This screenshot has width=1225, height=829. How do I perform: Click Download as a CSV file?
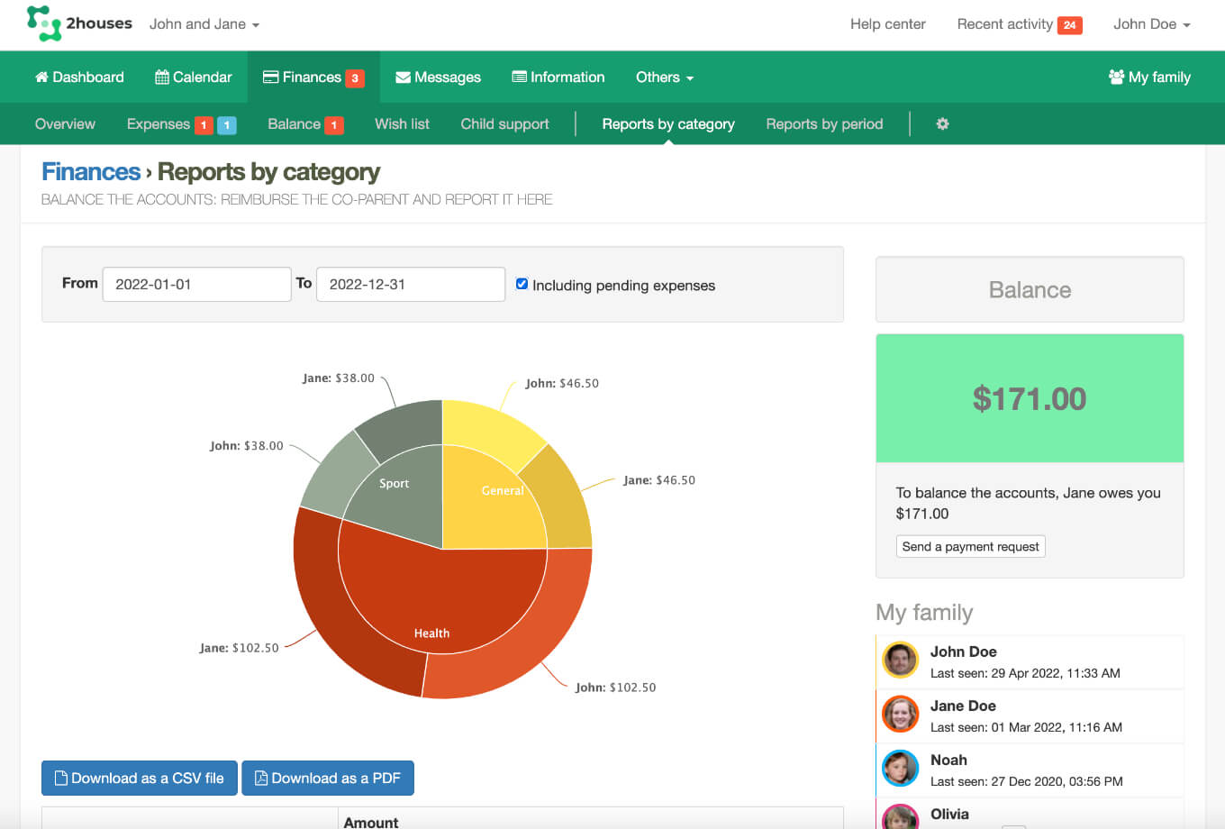[x=140, y=779]
